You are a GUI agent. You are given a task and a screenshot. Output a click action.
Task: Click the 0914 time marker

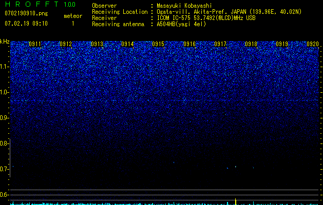pos(127,44)
